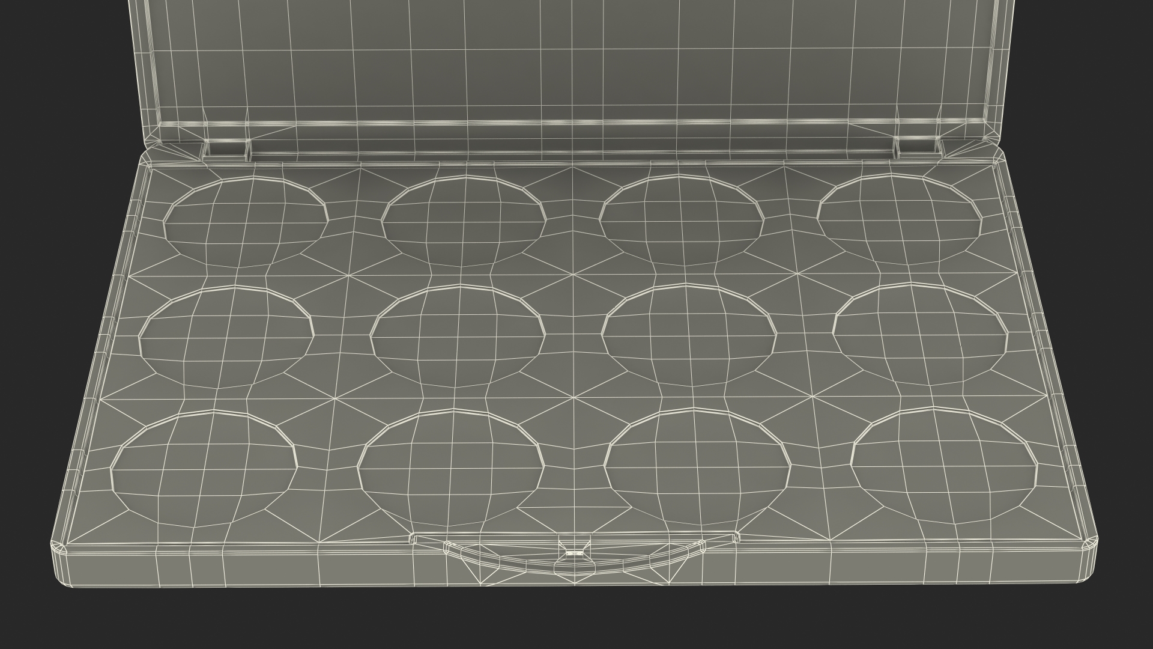Click the top row third circular well
1153x649 pixels.
pyautogui.click(x=682, y=219)
